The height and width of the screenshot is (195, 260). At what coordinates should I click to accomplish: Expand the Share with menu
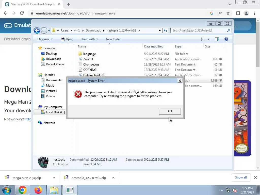pos(89,39)
